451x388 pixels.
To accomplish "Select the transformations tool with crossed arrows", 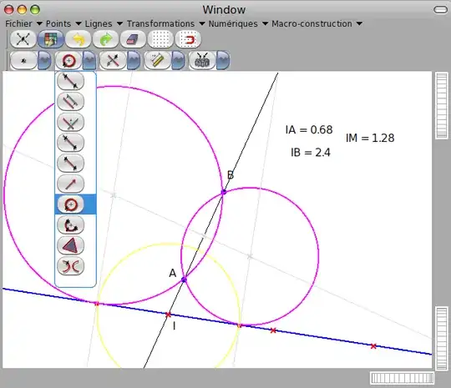I will tap(113, 61).
